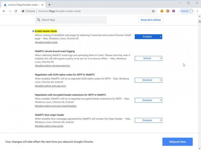Minimize the Chrome window

[180, 3]
